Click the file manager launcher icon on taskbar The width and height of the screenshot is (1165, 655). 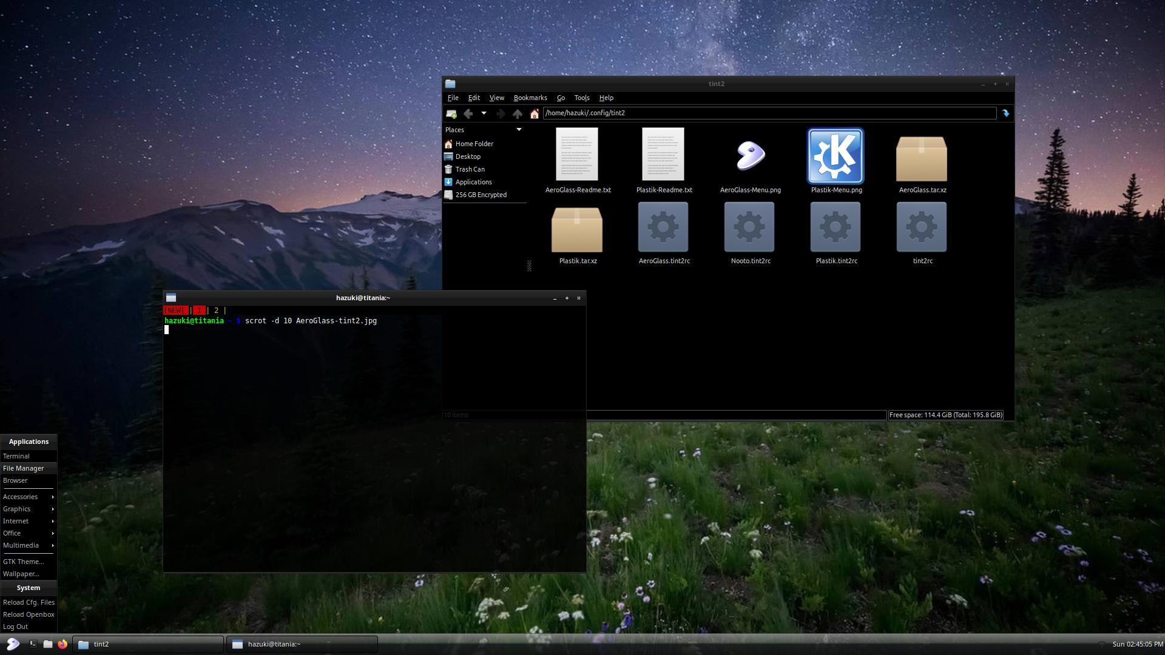click(x=48, y=644)
